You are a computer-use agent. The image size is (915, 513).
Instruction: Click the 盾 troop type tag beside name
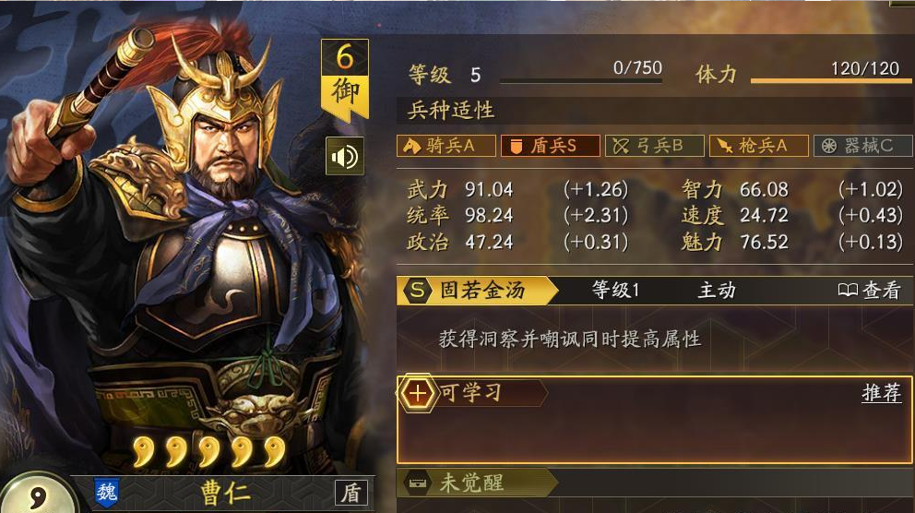pos(351,493)
